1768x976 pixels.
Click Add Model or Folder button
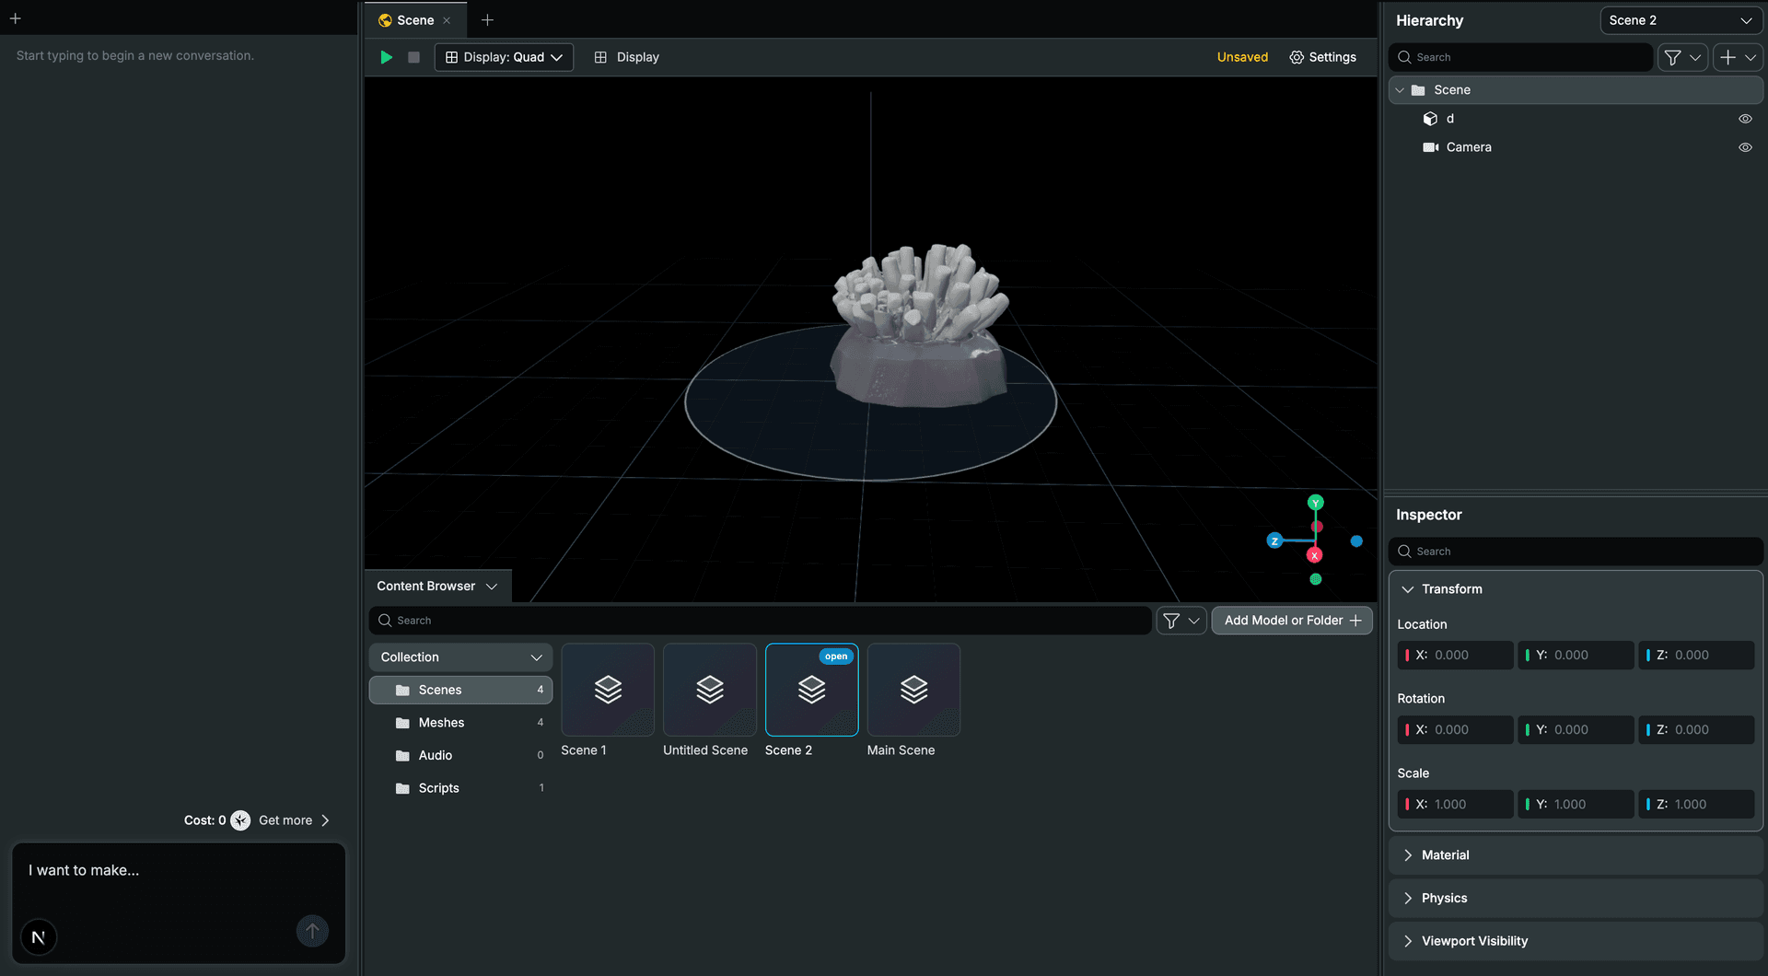pos(1292,621)
